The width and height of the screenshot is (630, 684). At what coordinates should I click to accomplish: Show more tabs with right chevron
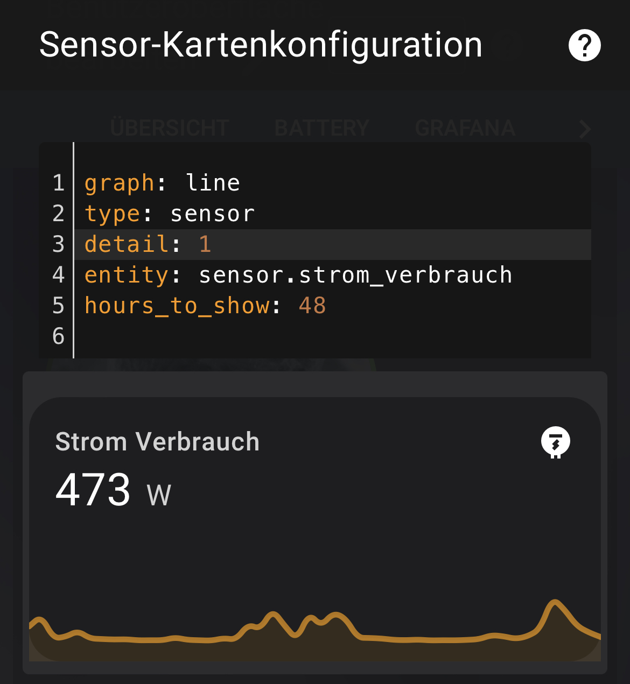pos(585,129)
